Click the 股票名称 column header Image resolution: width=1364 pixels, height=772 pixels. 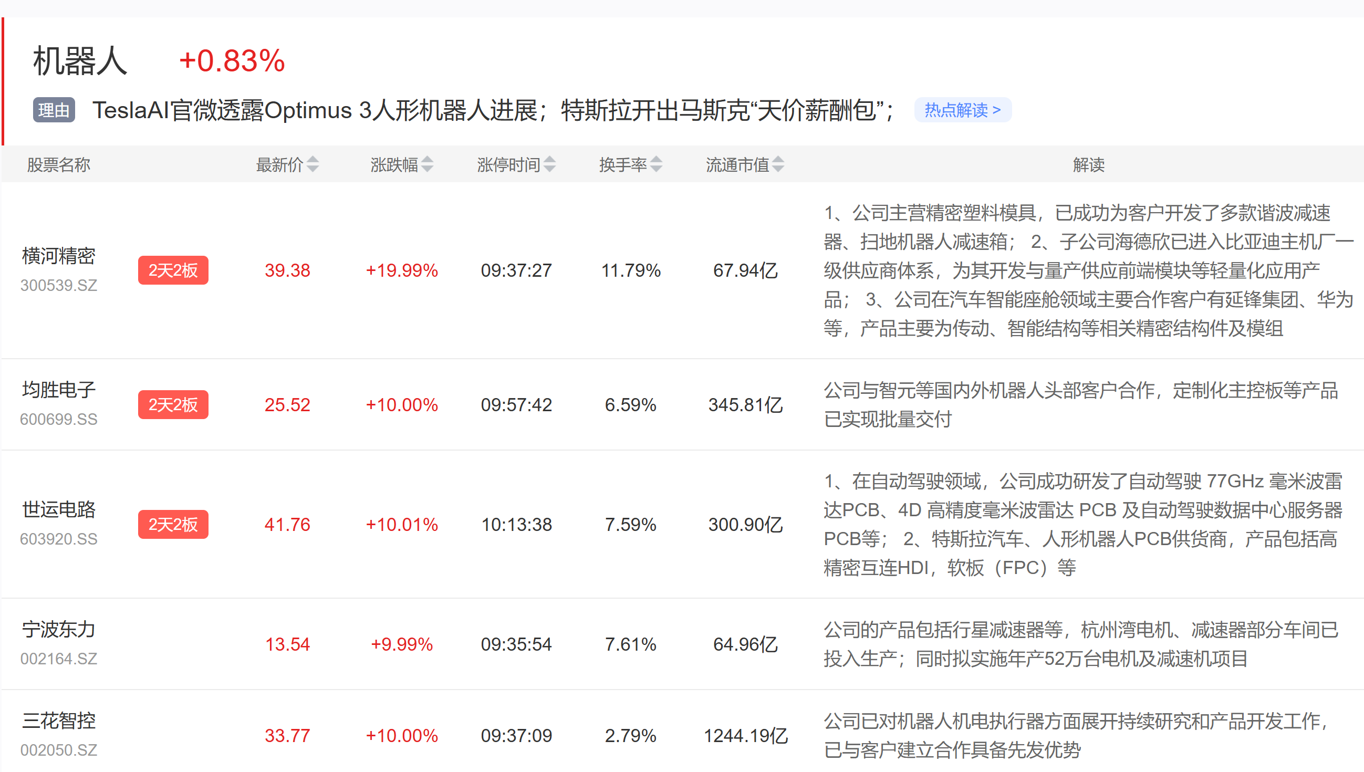click(59, 164)
